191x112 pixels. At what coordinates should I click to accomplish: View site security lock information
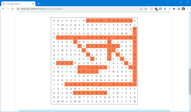(x=18, y=9)
